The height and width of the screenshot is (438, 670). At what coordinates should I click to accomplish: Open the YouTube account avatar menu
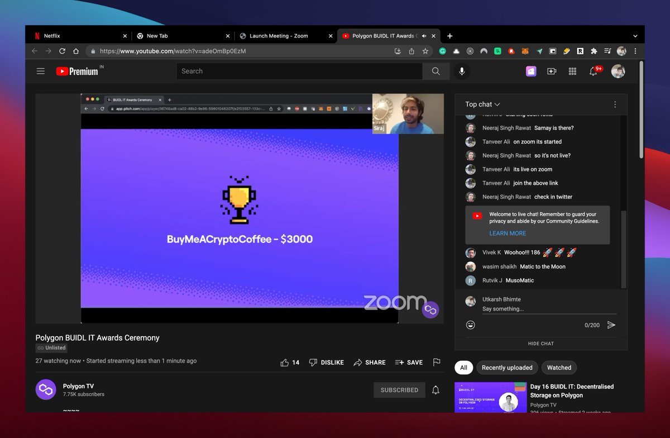pyautogui.click(x=618, y=71)
